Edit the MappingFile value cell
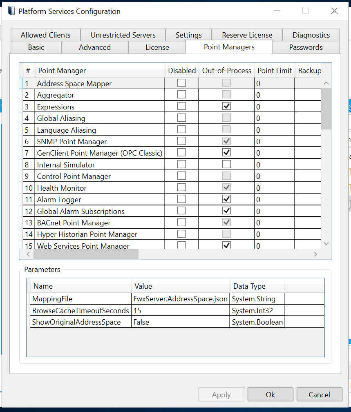The width and height of the screenshot is (351, 412). (x=180, y=299)
